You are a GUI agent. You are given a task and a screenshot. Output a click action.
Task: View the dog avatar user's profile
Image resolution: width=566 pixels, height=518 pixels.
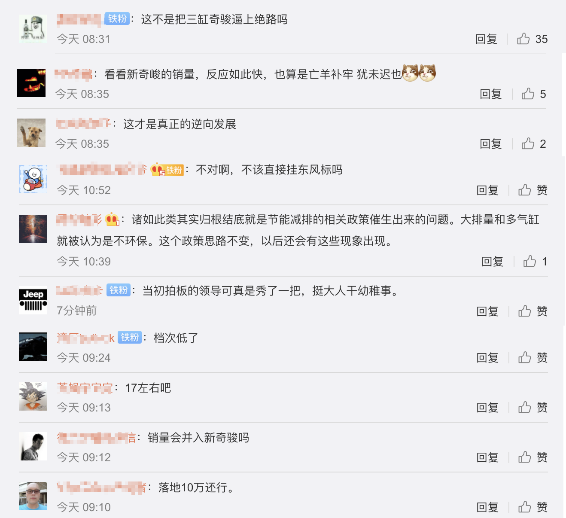[x=31, y=133]
